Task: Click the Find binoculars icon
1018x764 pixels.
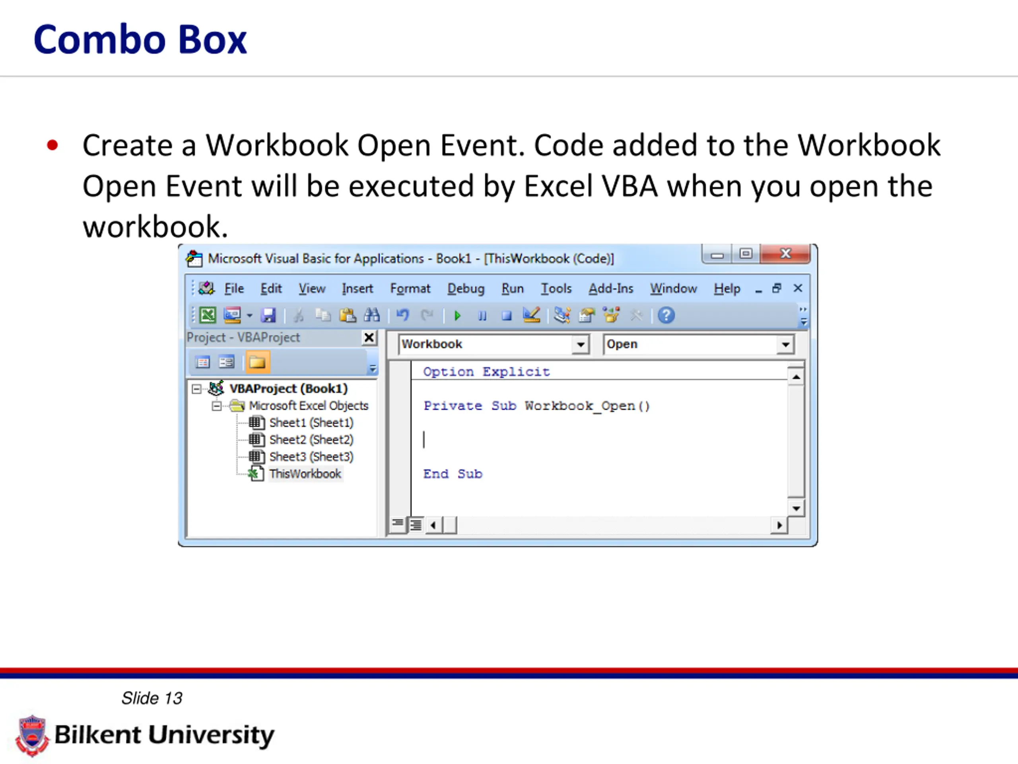Action: (x=372, y=316)
